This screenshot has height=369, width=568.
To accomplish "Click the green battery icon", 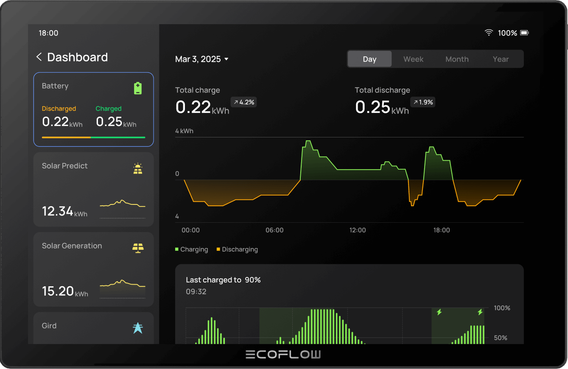I will pyautogui.click(x=138, y=88).
